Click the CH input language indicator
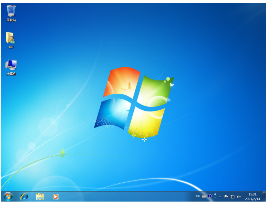The width and height of the screenshot is (269, 203). coord(198,196)
